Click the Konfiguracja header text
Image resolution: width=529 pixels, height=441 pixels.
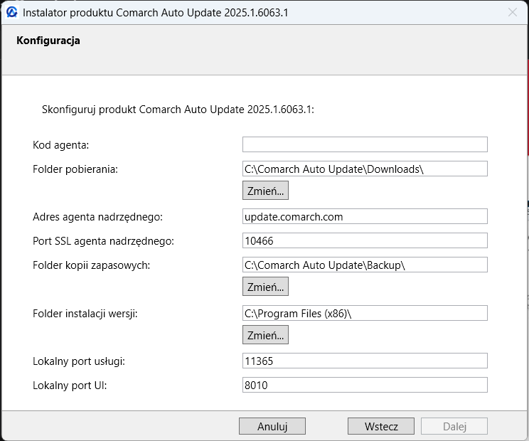click(x=48, y=41)
